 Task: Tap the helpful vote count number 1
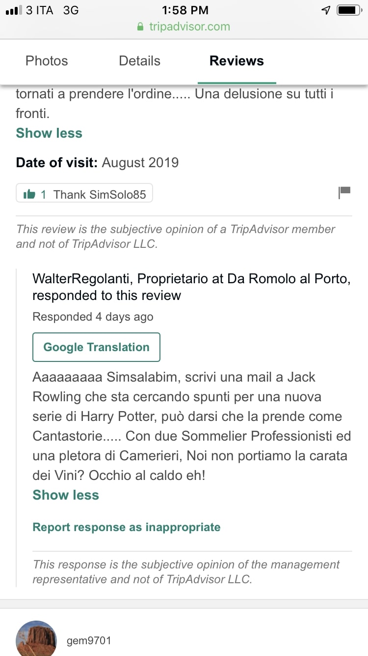tap(43, 195)
